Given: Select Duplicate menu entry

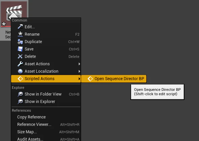Looking at the screenshot, I should coord(46,42).
